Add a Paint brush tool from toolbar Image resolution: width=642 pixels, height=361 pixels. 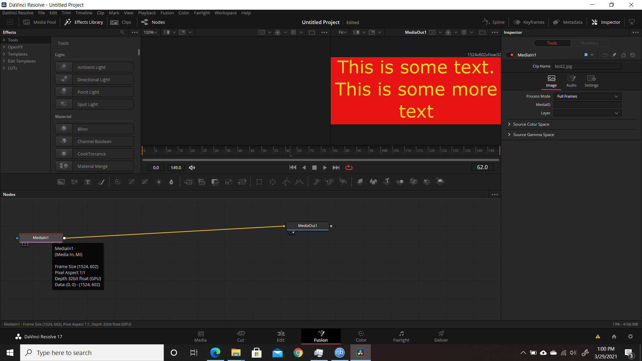click(101, 182)
